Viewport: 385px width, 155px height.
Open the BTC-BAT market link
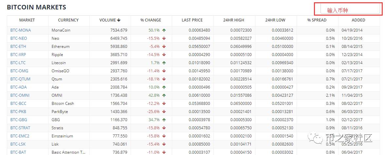point(18,152)
